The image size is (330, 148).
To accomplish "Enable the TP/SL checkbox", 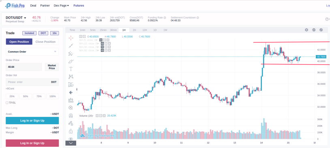I will click(x=7, y=103).
